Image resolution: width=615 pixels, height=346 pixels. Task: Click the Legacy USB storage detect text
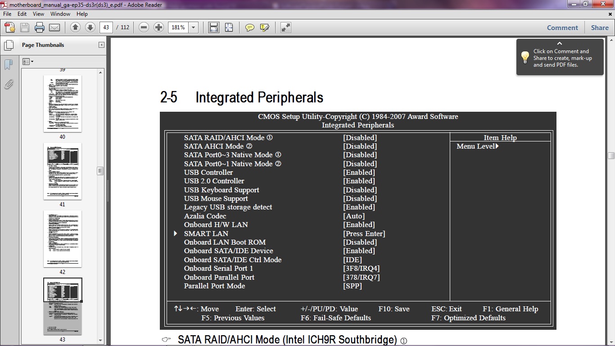pos(228,207)
